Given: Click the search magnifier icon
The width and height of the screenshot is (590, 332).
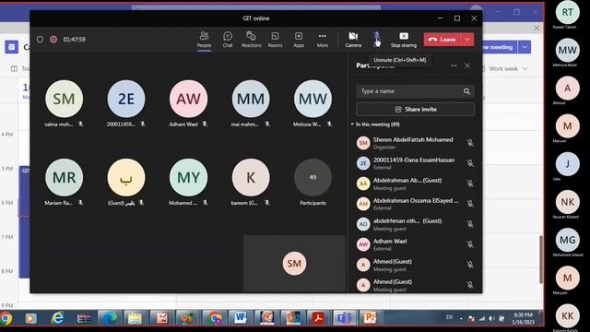Looking at the screenshot, I should [x=466, y=91].
